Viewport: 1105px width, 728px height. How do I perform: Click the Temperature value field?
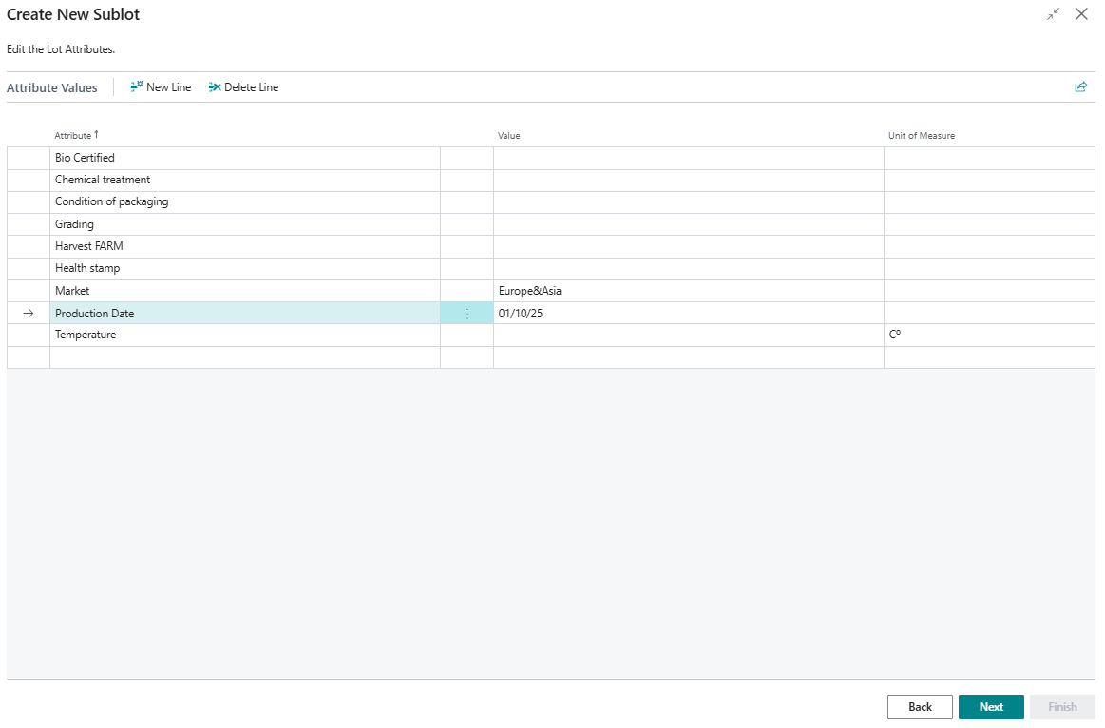click(x=688, y=335)
